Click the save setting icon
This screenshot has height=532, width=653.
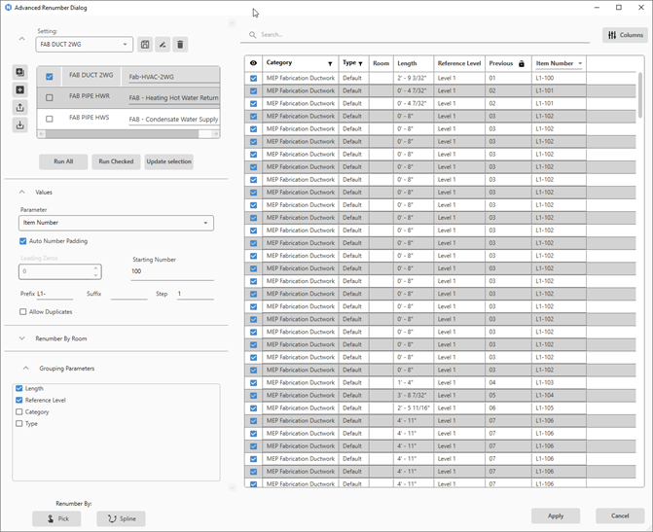(145, 45)
